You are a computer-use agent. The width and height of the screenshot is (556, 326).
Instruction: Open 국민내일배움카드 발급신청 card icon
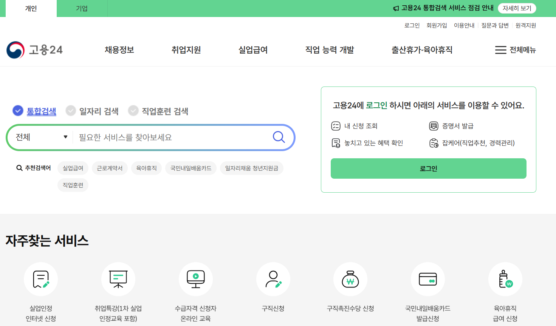428,279
